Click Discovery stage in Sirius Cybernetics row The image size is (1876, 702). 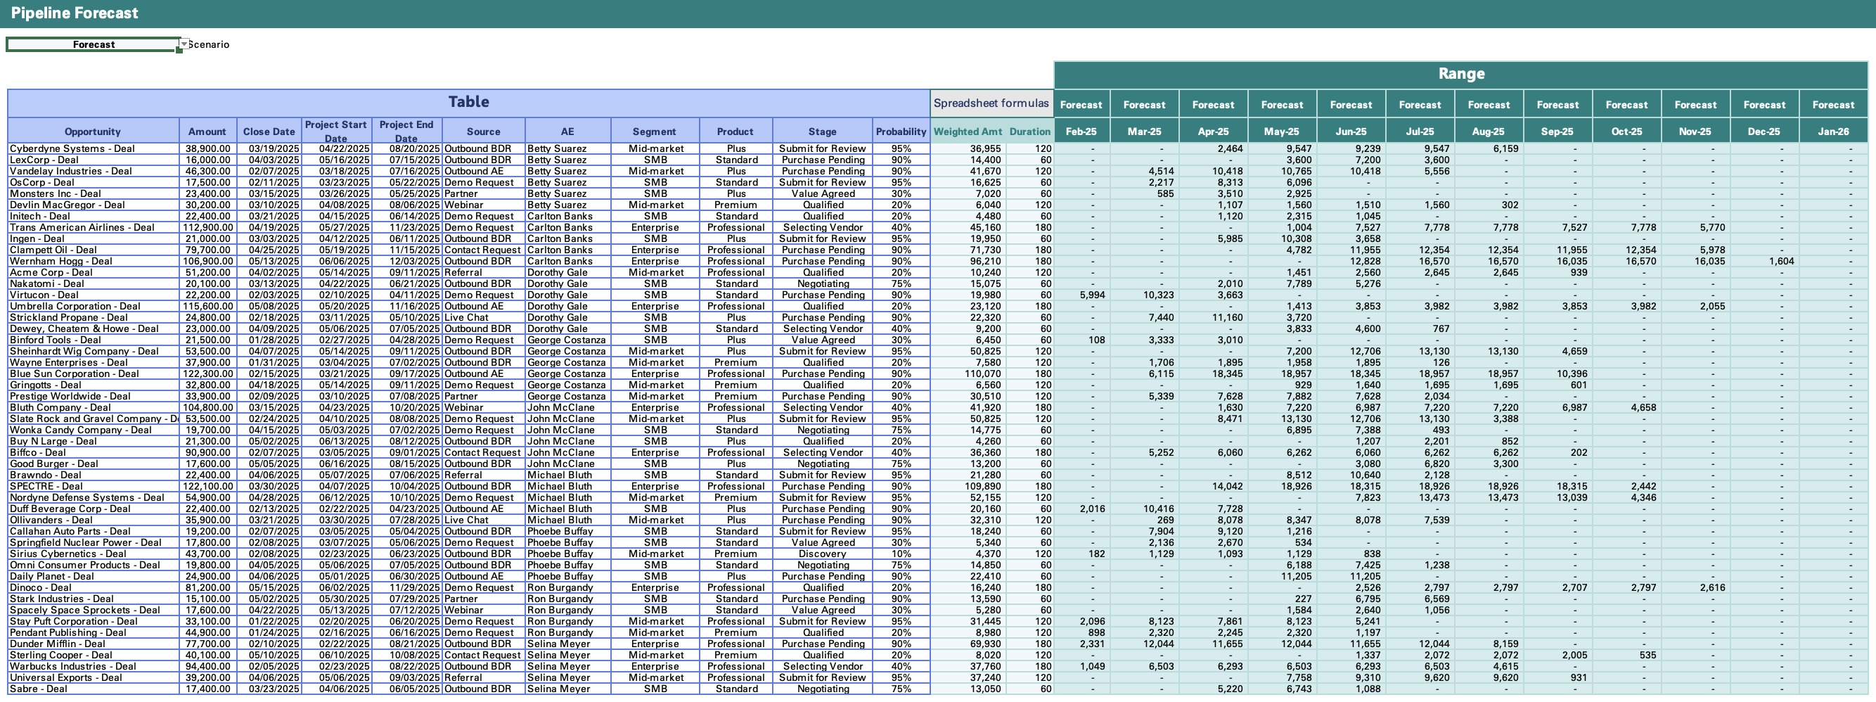(822, 554)
